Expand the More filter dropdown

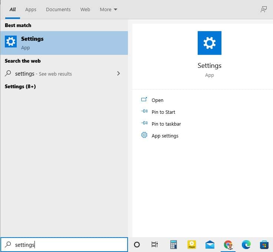tap(108, 10)
